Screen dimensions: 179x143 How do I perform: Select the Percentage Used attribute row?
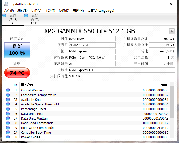(87, 109)
